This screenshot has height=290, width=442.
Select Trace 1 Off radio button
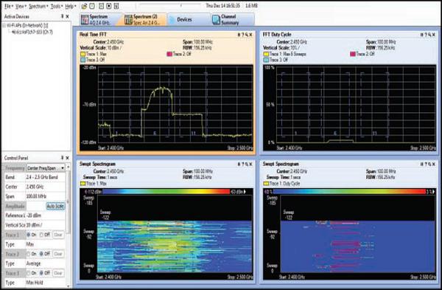41,235
